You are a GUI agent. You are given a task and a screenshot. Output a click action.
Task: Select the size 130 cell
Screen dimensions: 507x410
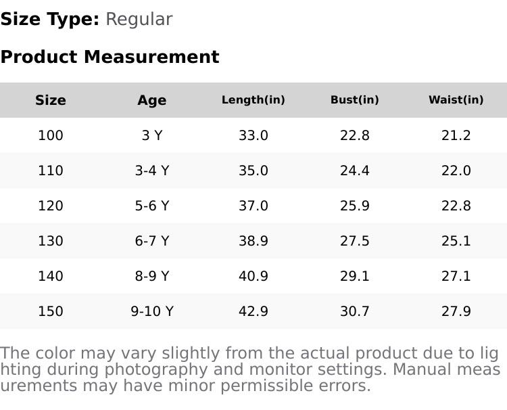[x=51, y=241]
